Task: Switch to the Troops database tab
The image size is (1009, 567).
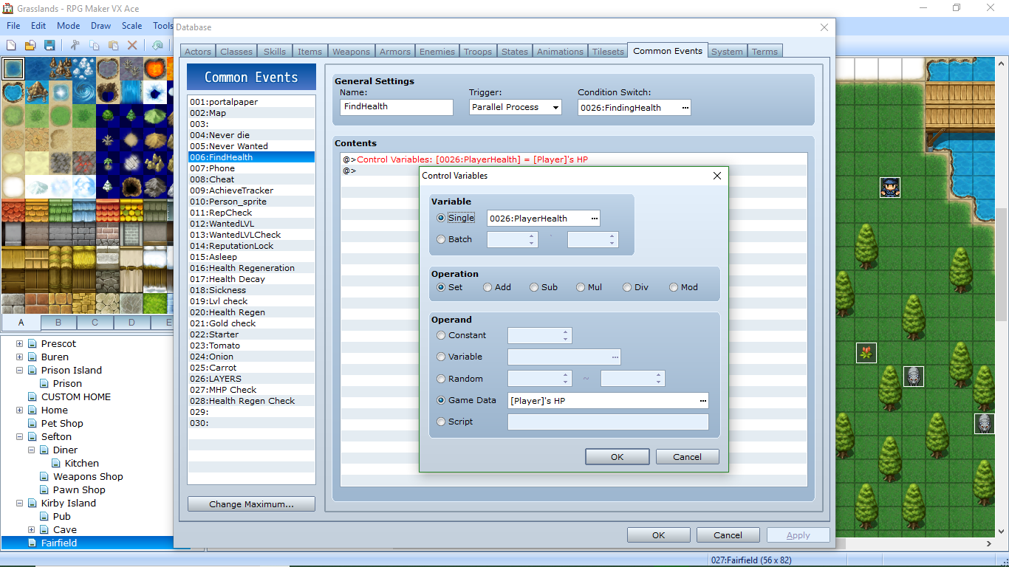Action: tap(478, 52)
